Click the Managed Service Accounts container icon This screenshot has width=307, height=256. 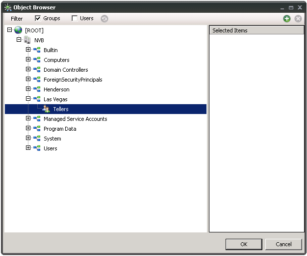[37, 118]
